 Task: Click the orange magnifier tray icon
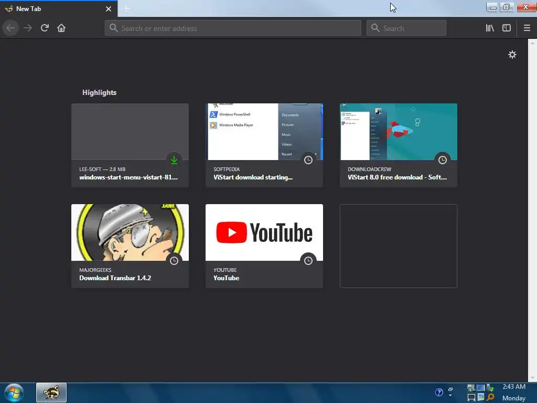(490, 397)
